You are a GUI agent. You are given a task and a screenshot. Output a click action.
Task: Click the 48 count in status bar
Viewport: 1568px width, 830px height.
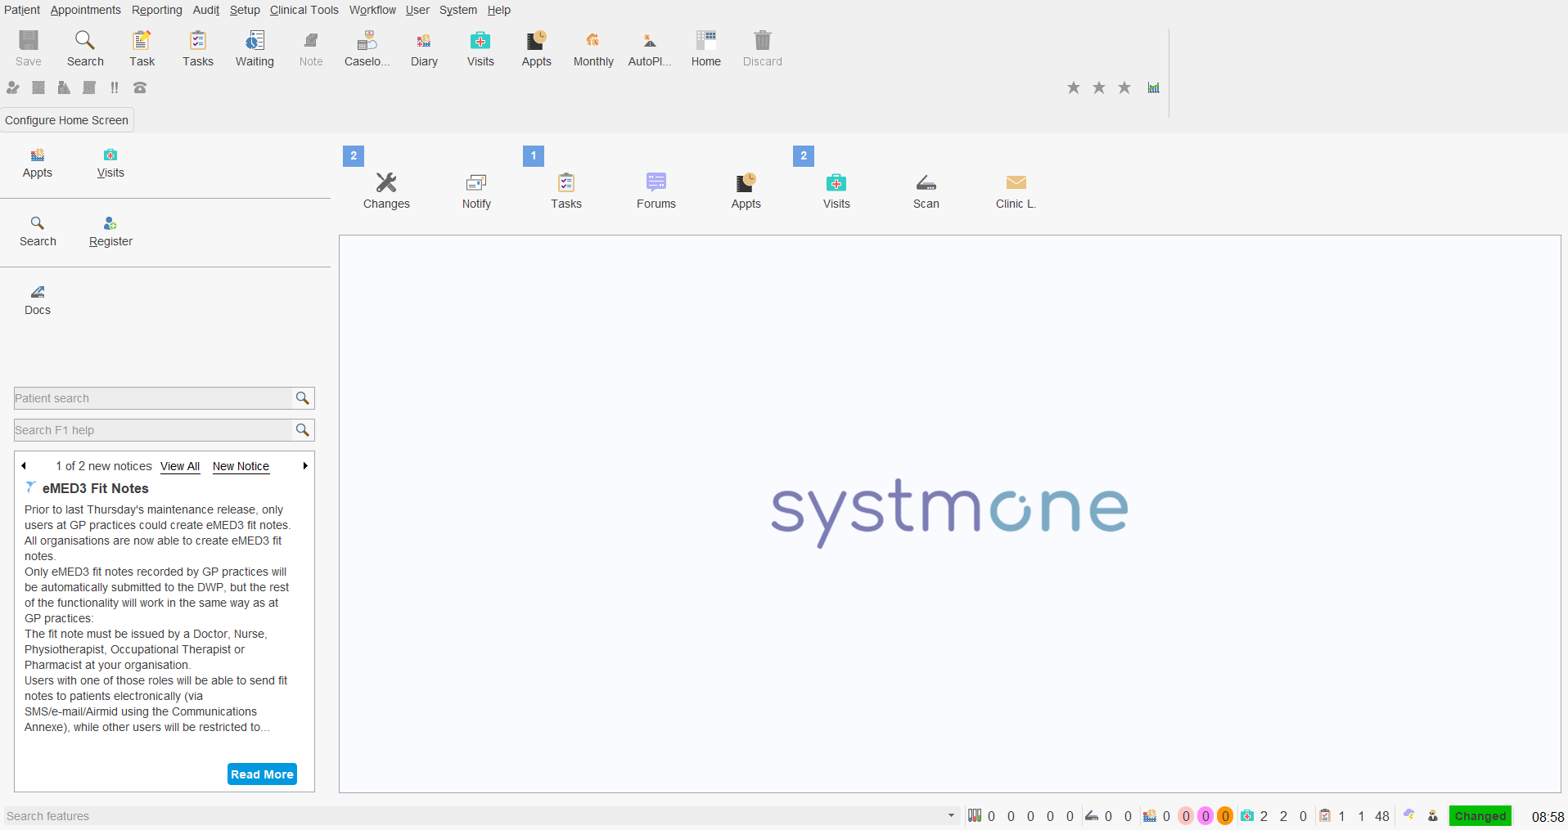pos(1382,816)
